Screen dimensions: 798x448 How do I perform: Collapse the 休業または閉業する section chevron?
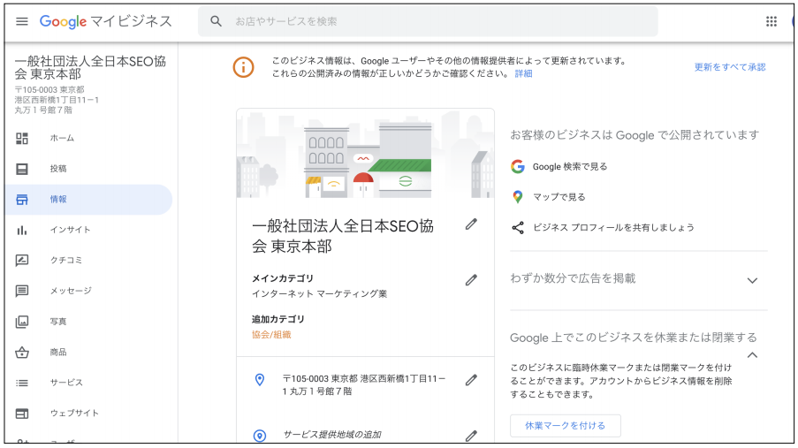[752, 355]
